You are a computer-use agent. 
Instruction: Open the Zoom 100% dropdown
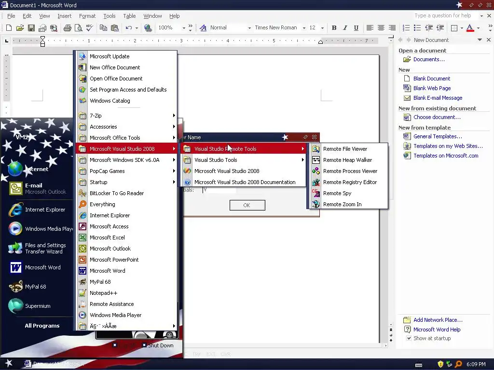pos(184,28)
